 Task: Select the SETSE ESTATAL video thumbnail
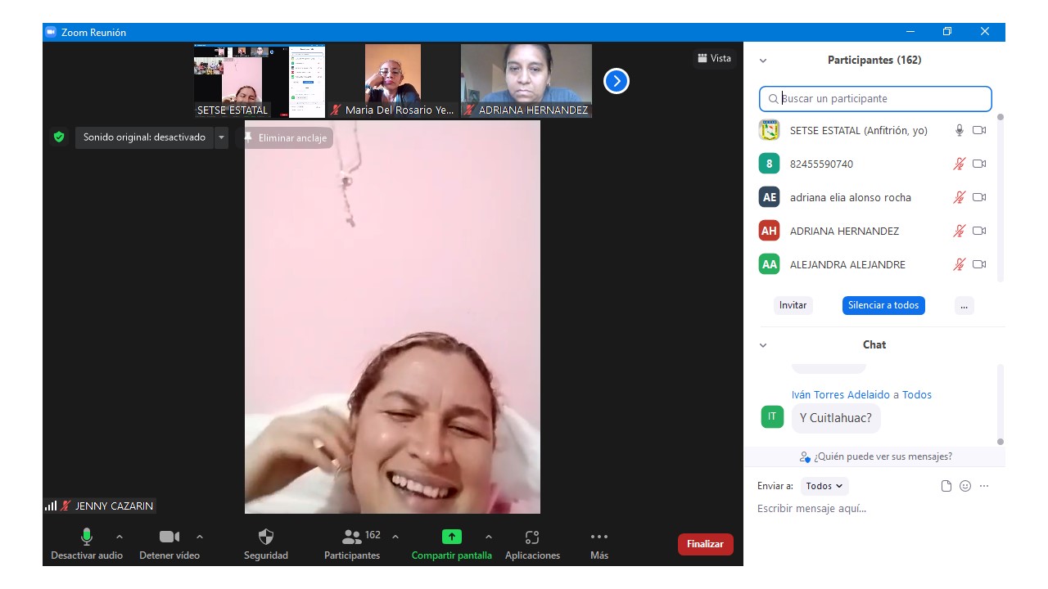(260, 81)
